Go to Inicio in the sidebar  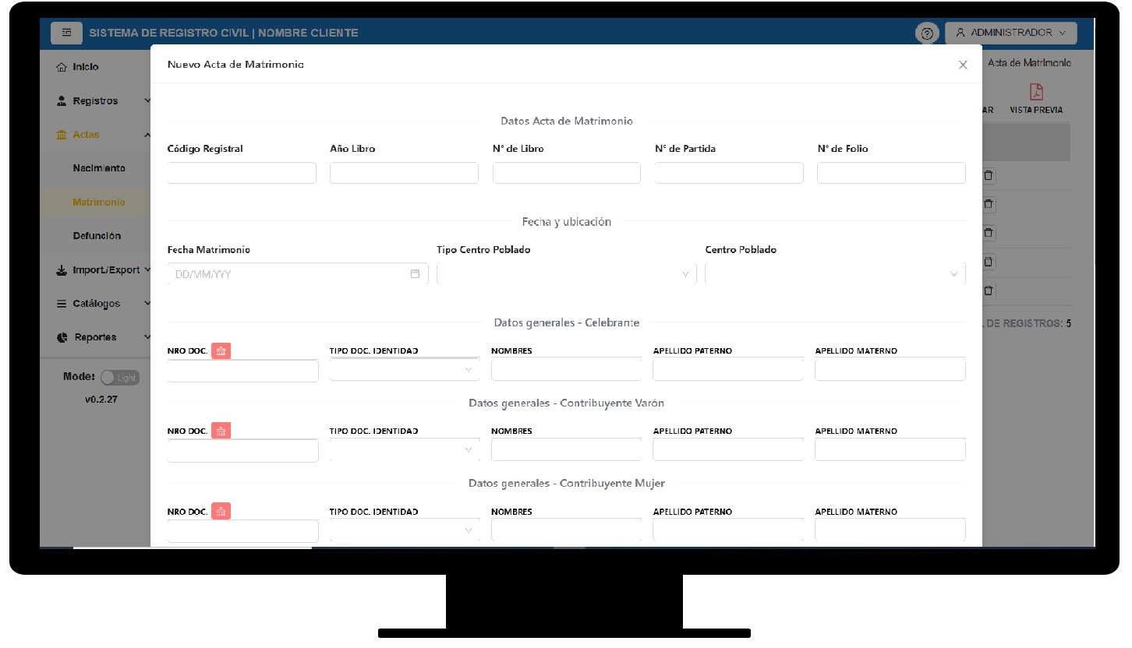[86, 67]
